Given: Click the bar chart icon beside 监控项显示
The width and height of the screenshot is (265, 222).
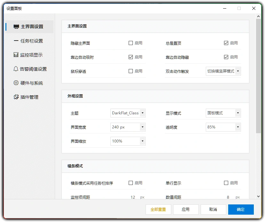Looking at the screenshot, I should pyautogui.click(x=16, y=55).
